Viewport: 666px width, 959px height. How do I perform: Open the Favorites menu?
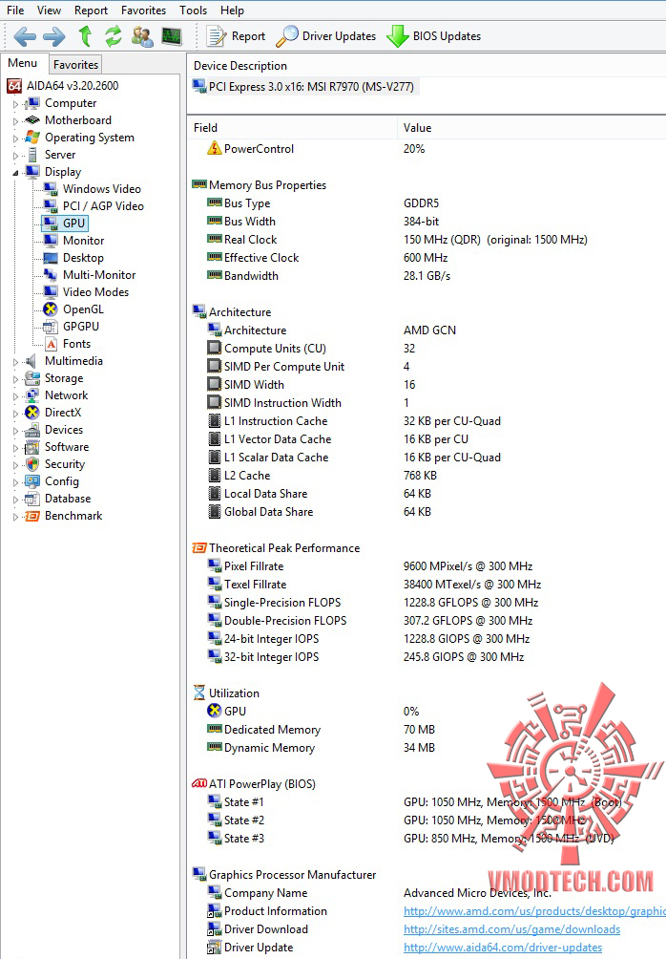143,11
